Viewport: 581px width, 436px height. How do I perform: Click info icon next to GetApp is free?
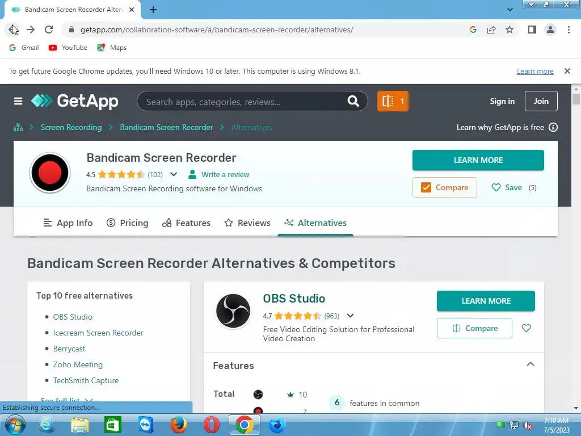[x=553, y=128]
